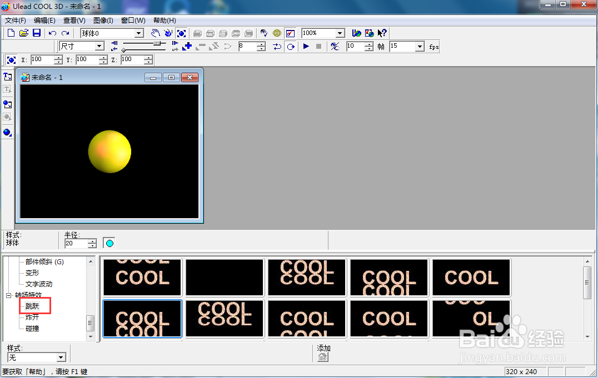Image resolution: width=598 pixels, height=378 pixels.
Task: Add a keyframe with the plus icon
Action: [x=187, y=46]
